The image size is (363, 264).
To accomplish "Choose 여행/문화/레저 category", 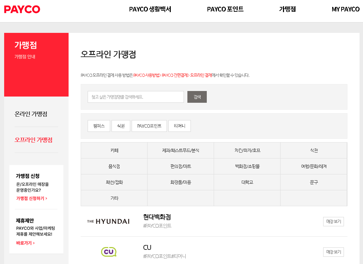I will coord(314,166).
